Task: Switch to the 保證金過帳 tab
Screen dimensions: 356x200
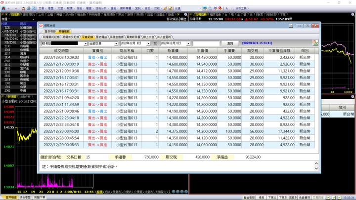Action: [x=117, y=37]
